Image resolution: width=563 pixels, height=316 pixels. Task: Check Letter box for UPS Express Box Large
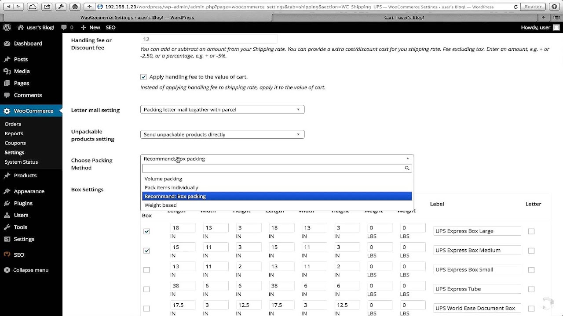[x=531, y=231]
